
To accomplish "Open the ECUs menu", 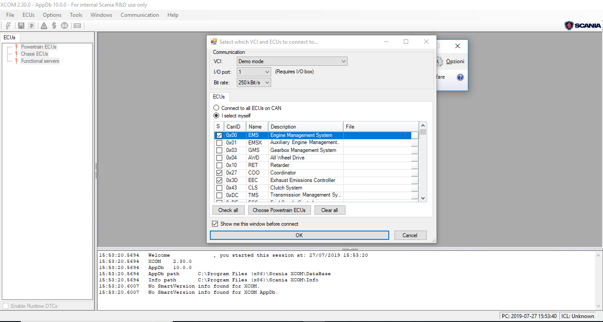I will click(x=28, y=15).
